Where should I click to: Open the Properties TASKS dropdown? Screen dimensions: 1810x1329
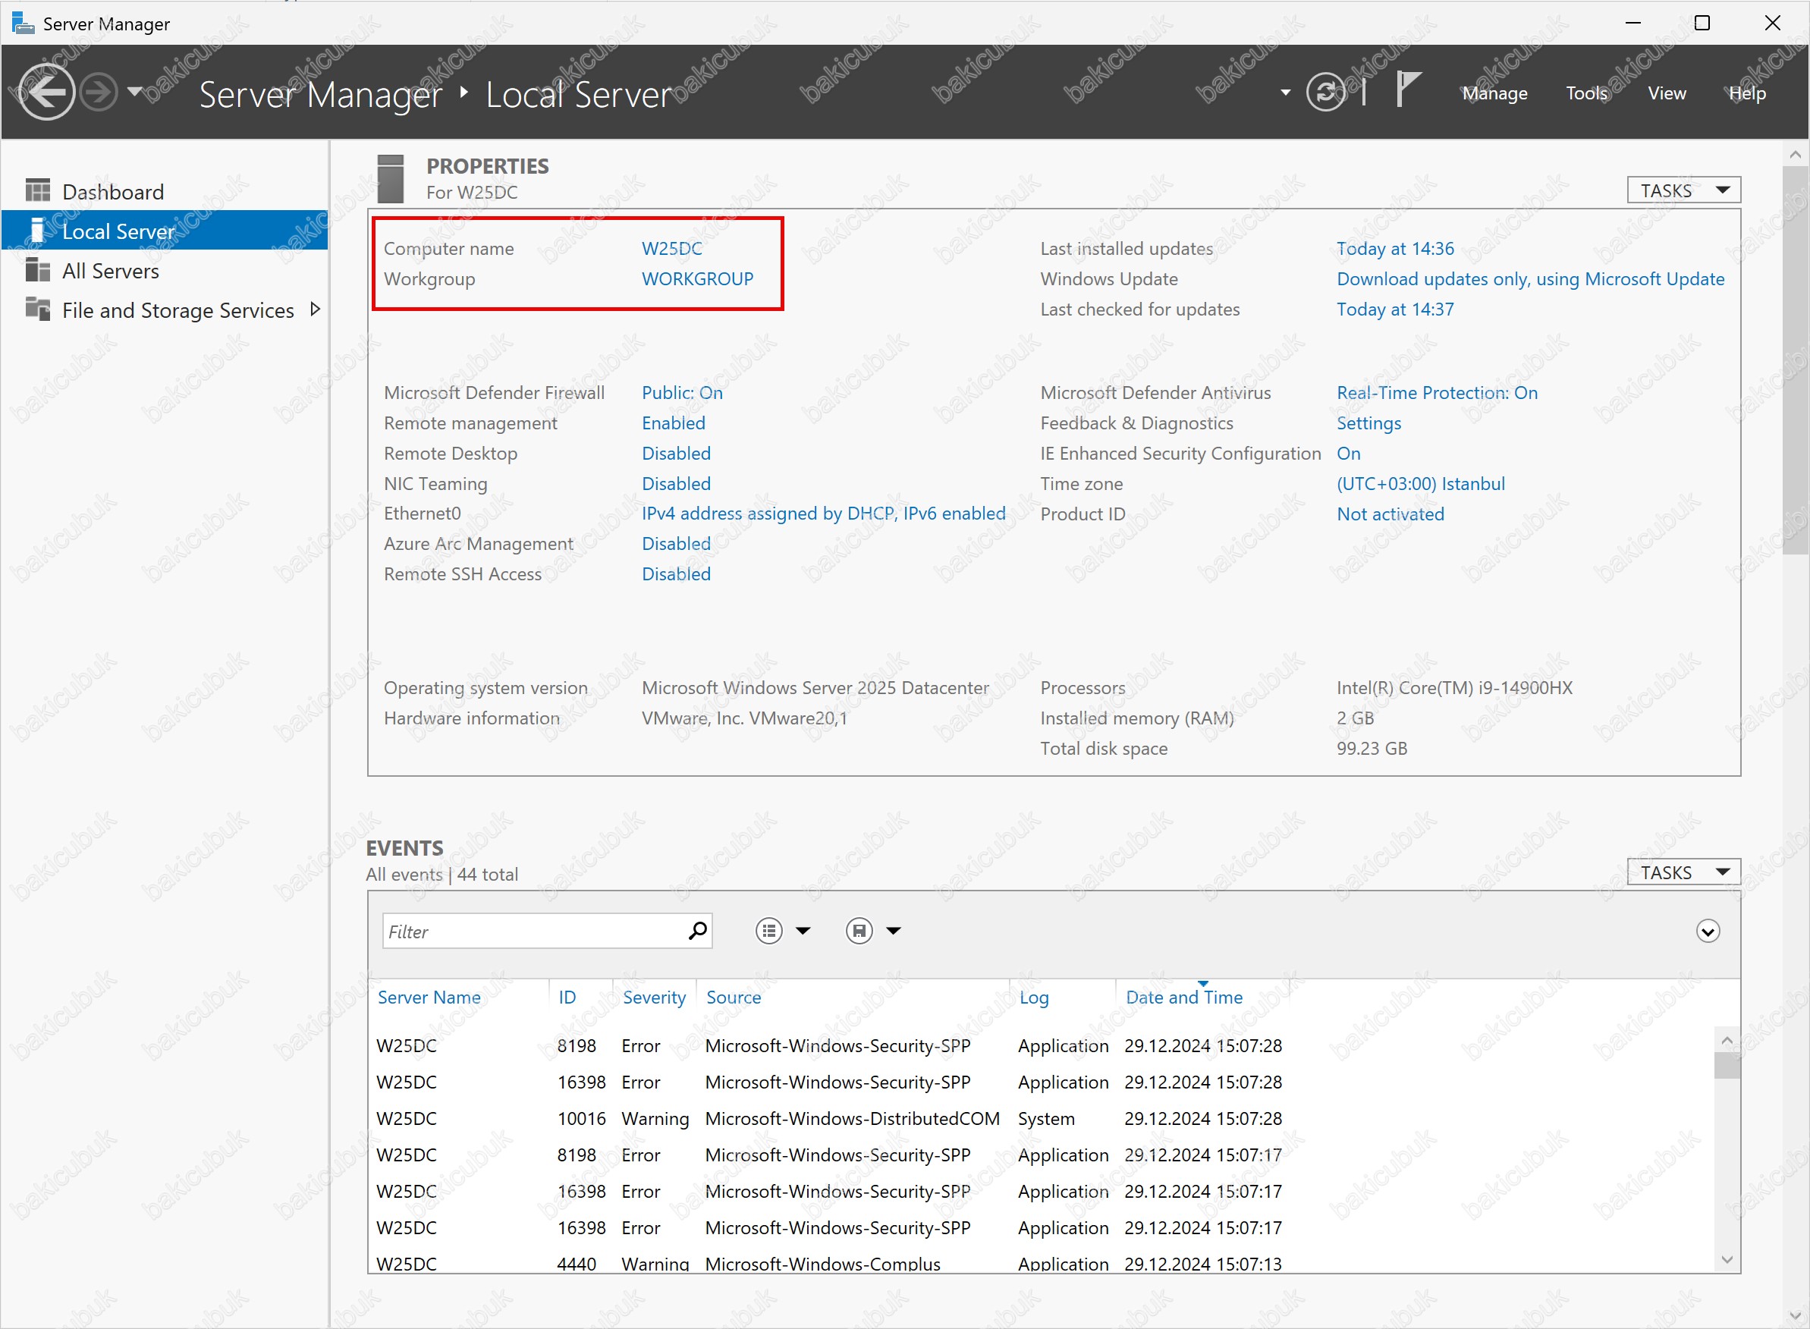point(1684,190)
